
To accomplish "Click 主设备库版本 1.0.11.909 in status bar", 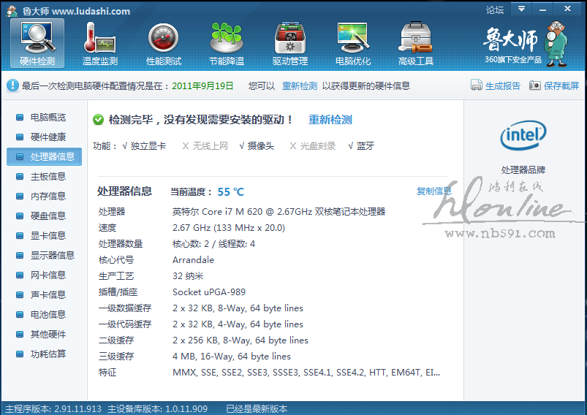I will (157, 408).
